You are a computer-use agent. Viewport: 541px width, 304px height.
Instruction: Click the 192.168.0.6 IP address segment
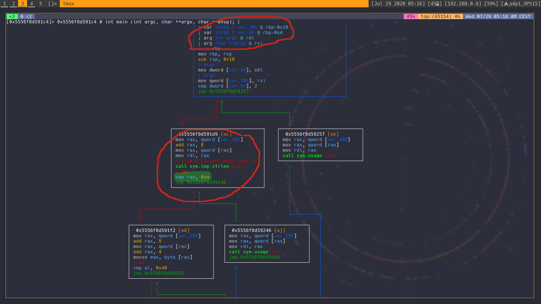tap(463, 4)
